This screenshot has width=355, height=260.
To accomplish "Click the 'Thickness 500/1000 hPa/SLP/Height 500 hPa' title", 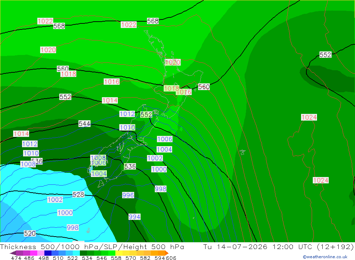I will 92,247.
